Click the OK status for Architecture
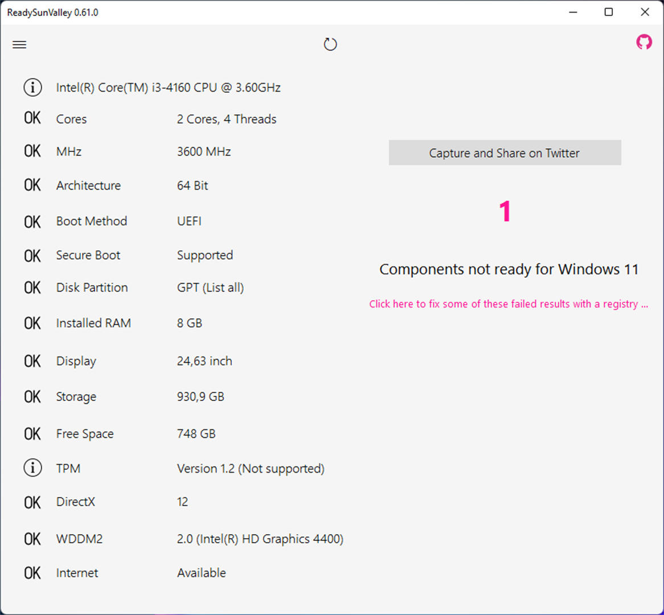Image resolution: width=664 pixels, height=615 pixels. [x=32, y=185]
